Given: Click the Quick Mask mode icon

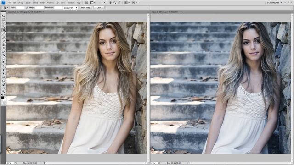Looking at the screenshot, I should coord(3,103).
